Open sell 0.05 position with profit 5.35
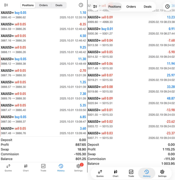The image size is (175, 180). 43,108
